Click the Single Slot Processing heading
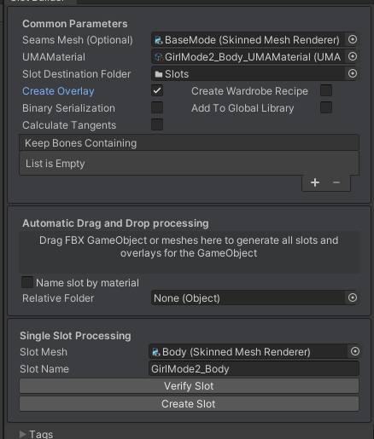374x439 pixels. 75,336
